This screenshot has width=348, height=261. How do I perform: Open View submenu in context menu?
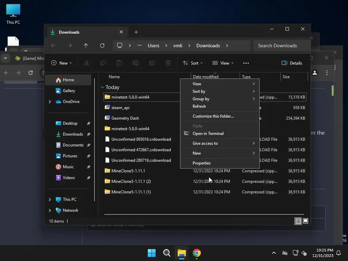click(220, 84)
